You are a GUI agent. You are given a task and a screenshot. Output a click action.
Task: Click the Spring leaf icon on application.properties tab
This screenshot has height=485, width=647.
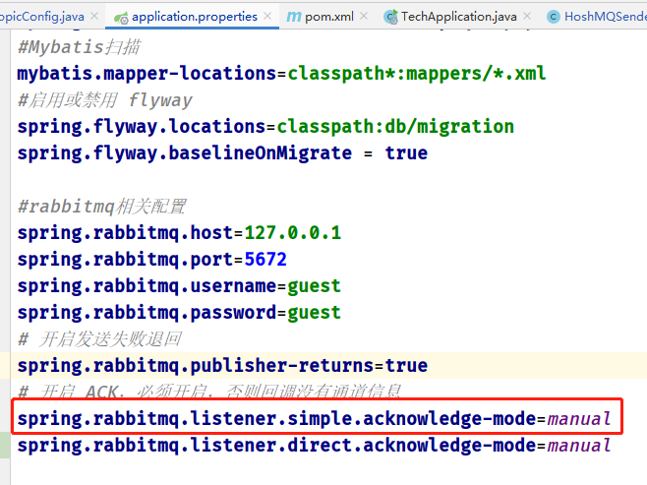click(x=121, y=18)
